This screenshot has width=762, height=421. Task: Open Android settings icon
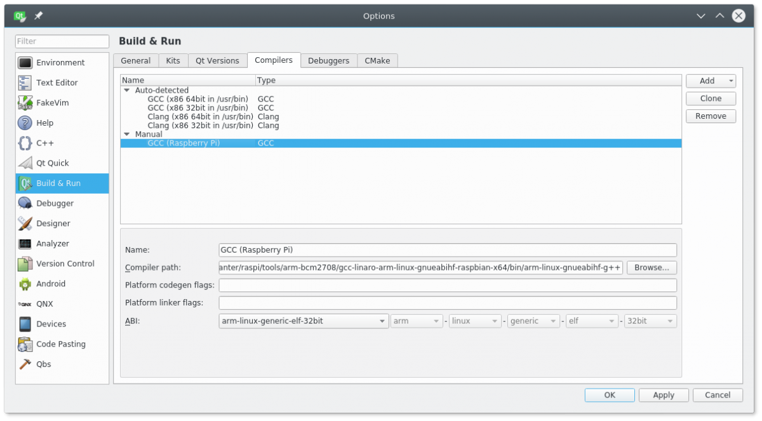click(x=25, y=284)
